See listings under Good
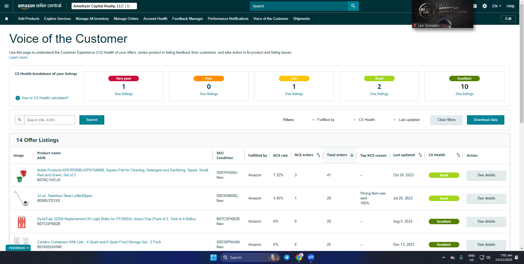This screenshot has height=264, width=524. point(379,94)
